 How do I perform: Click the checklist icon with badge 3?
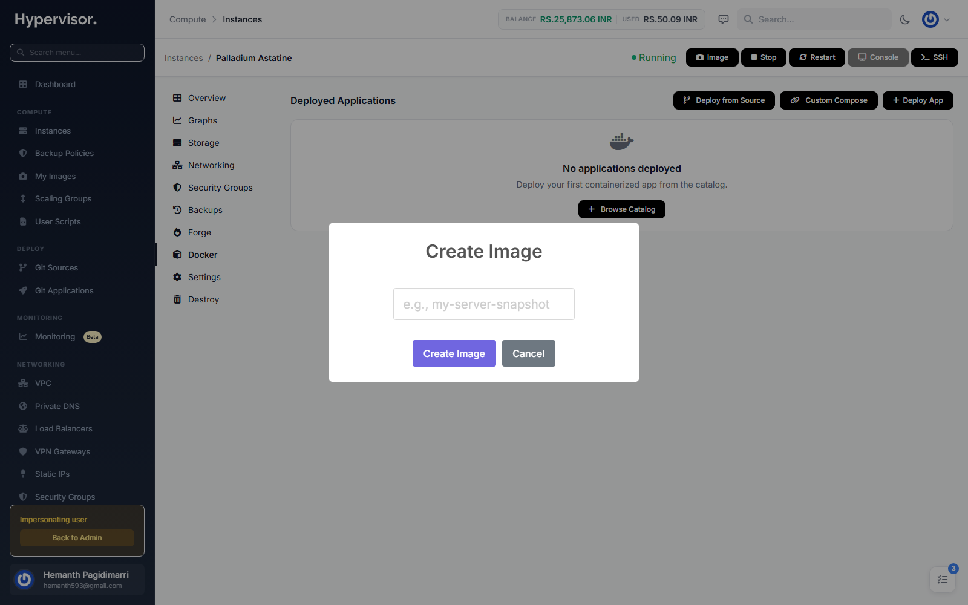(943, 580)
